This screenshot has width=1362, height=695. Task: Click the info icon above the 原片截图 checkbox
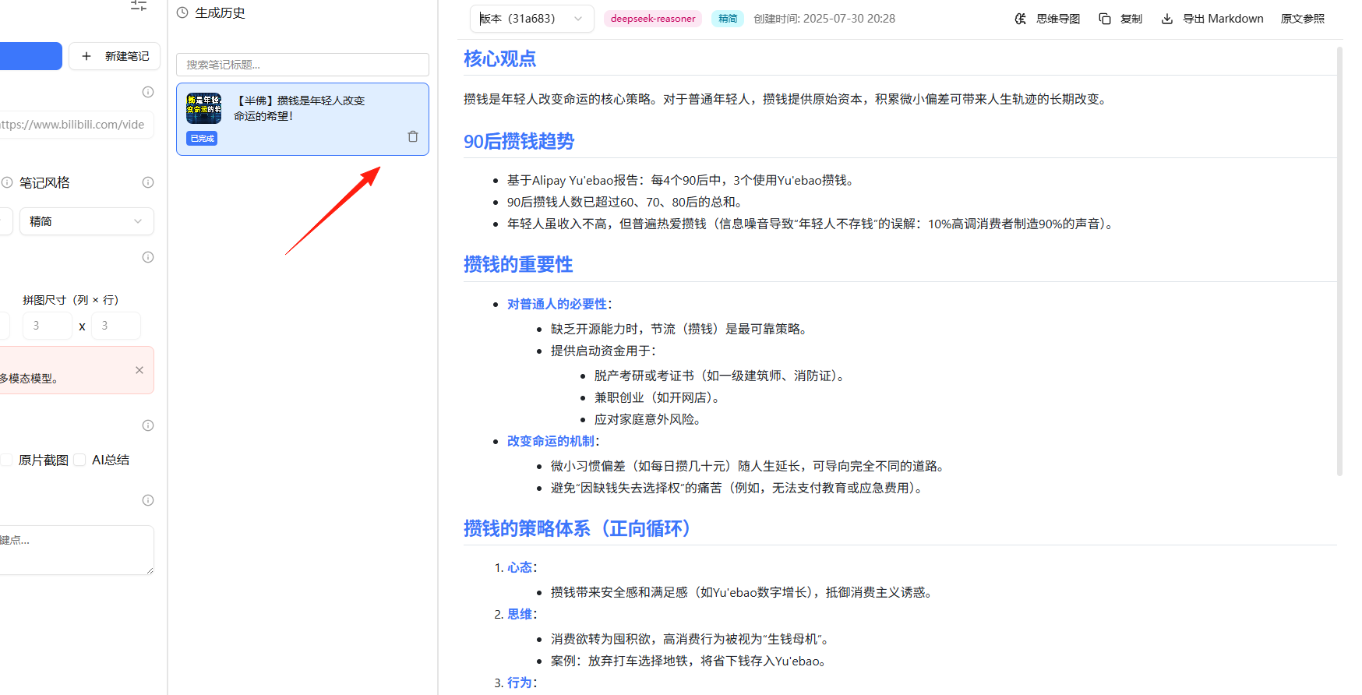(x=148, y=425)
